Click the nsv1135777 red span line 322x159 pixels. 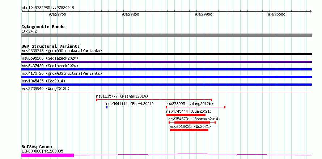[x=154, y=100]
